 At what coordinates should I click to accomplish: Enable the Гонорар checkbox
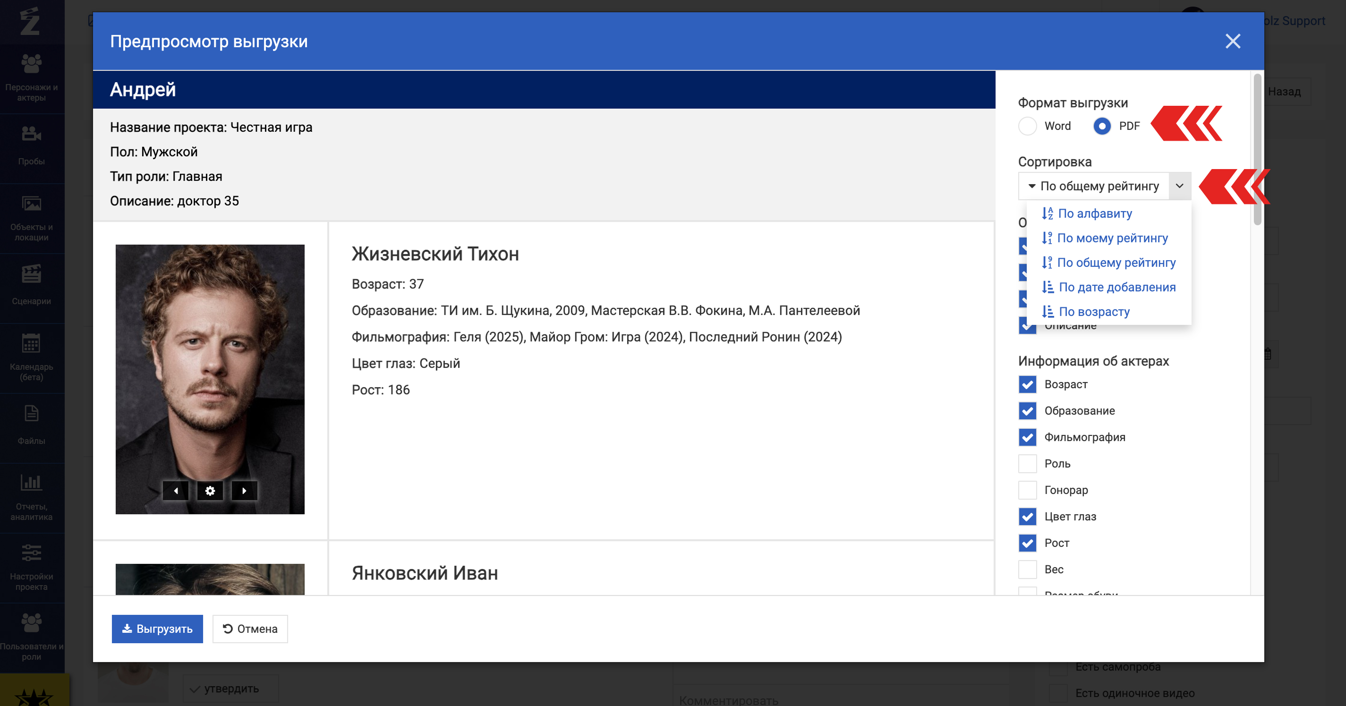(x=1028, y=490)
